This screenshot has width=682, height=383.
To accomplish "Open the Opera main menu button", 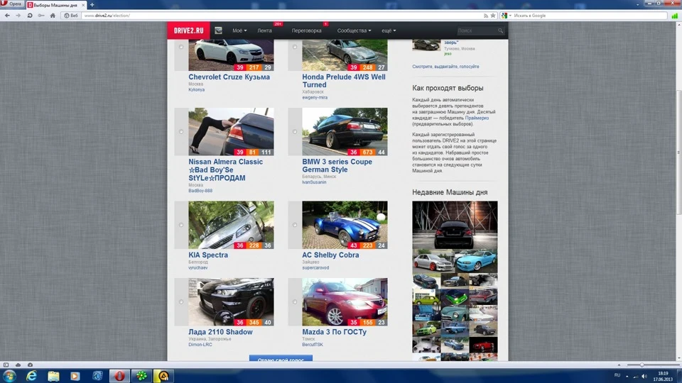I will click(12, 4).
